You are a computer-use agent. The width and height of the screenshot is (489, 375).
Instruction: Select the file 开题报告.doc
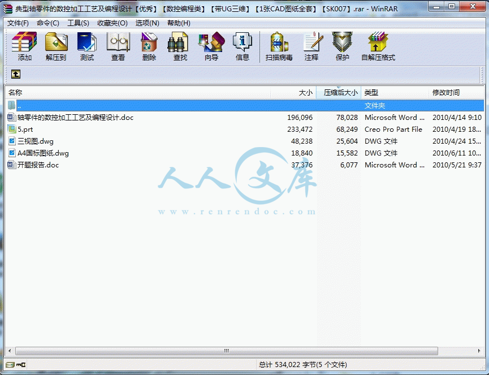point(38,165)
